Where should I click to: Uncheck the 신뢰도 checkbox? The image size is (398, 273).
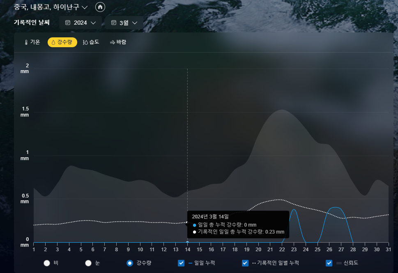pos(329,263)
